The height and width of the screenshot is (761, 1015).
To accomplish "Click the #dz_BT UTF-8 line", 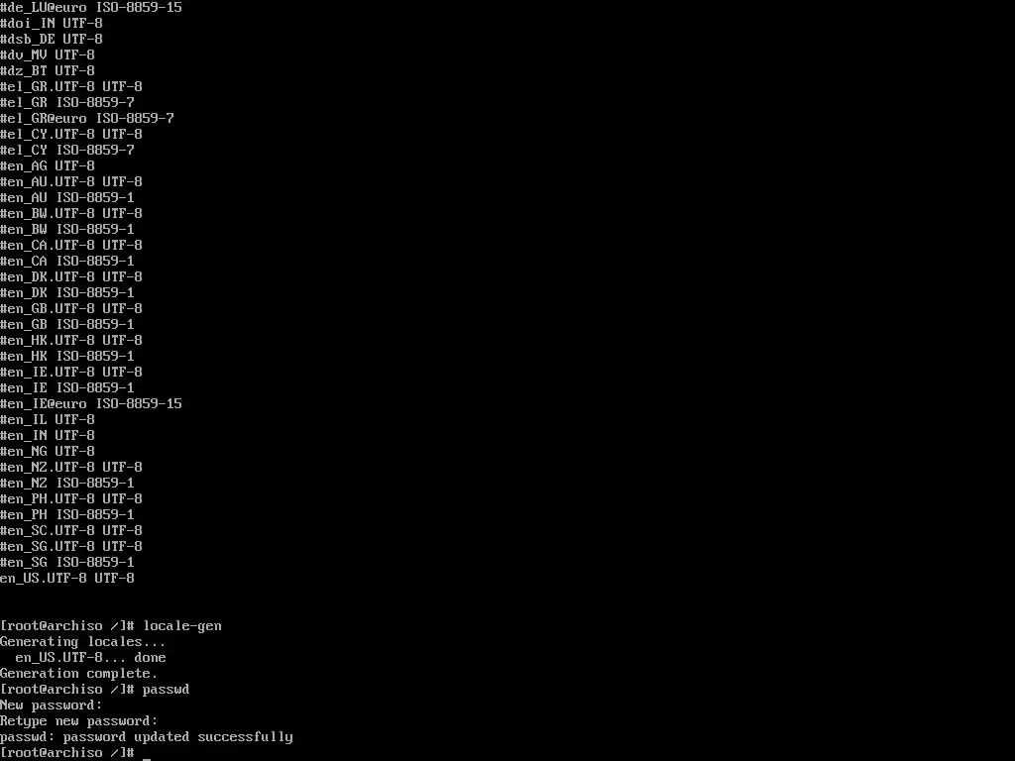I will tap(48, 70).
